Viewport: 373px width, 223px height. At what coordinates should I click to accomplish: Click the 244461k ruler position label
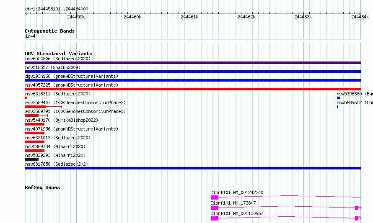click(189, 17)
